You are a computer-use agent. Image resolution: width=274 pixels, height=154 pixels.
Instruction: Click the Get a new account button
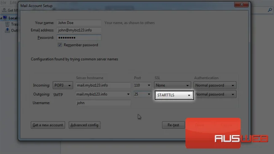pyautogui.click(x=48, y=125)
